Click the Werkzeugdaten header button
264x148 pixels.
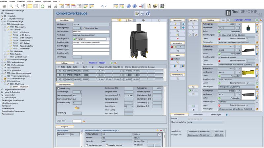coord(65,85)
